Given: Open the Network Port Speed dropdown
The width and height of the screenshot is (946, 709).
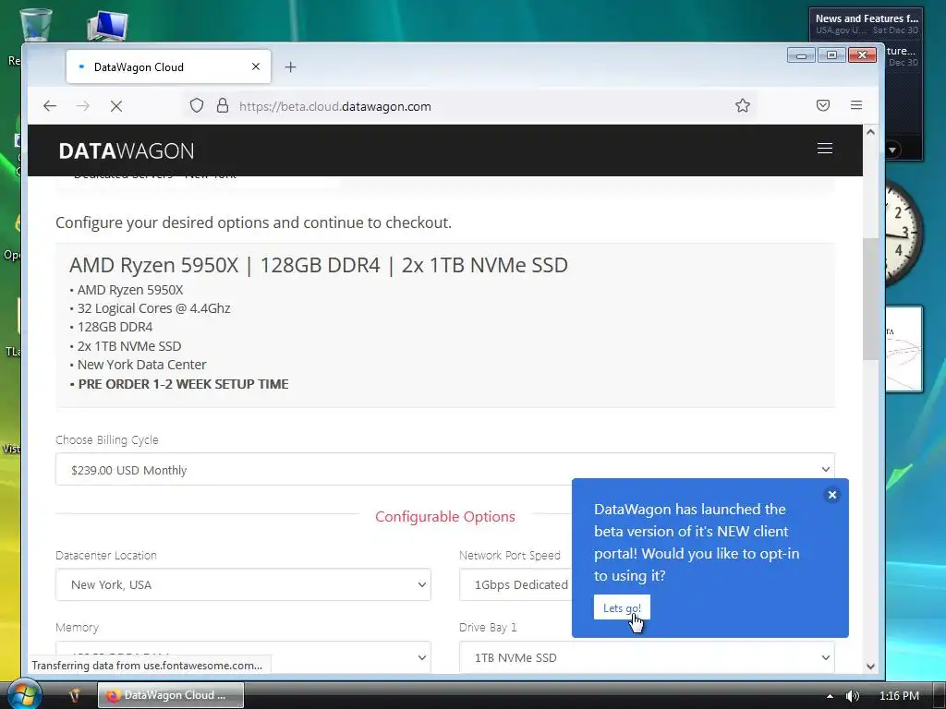Looking at the screenshot, I should (x=515, y=584).
